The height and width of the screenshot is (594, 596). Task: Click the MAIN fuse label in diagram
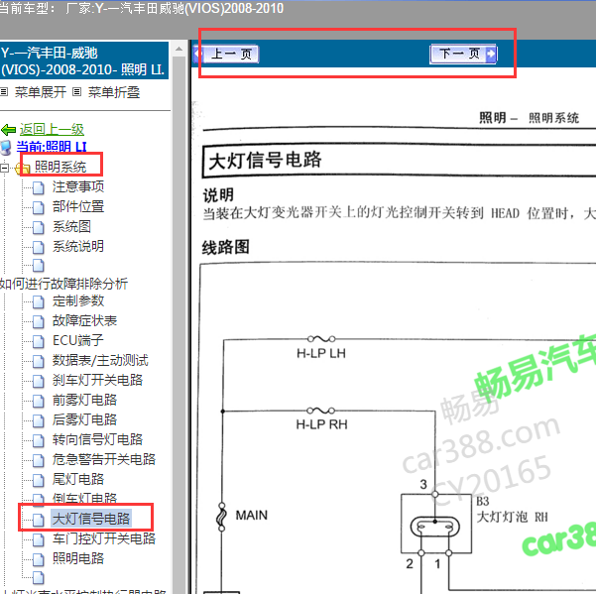tap(252, 515)
